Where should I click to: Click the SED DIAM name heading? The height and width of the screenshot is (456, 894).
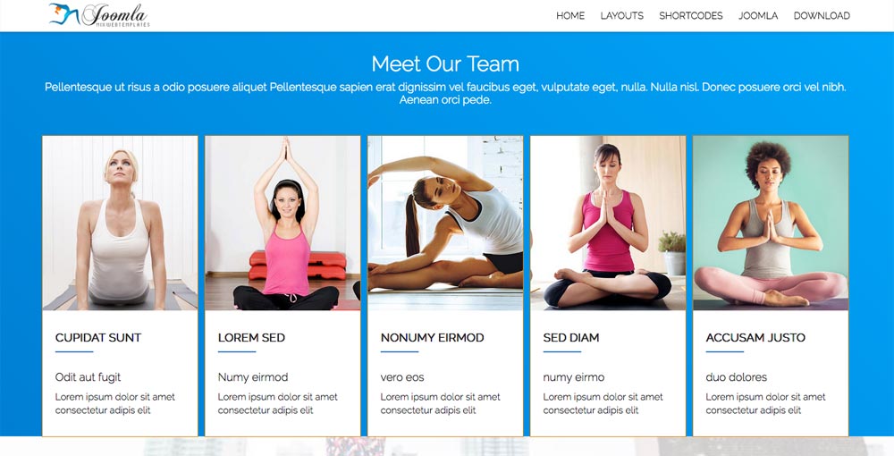click(x=570, y=337)
